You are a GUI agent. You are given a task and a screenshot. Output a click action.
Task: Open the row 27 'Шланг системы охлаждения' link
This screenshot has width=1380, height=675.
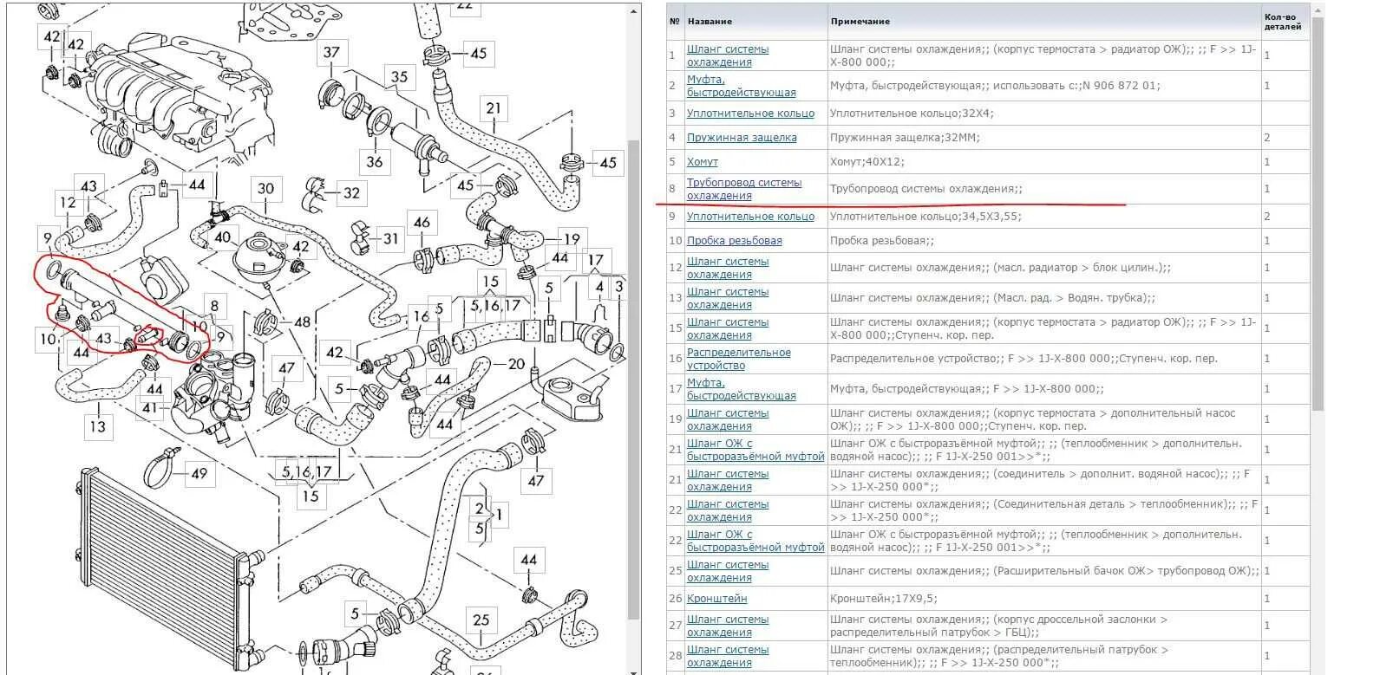[728, 626]
